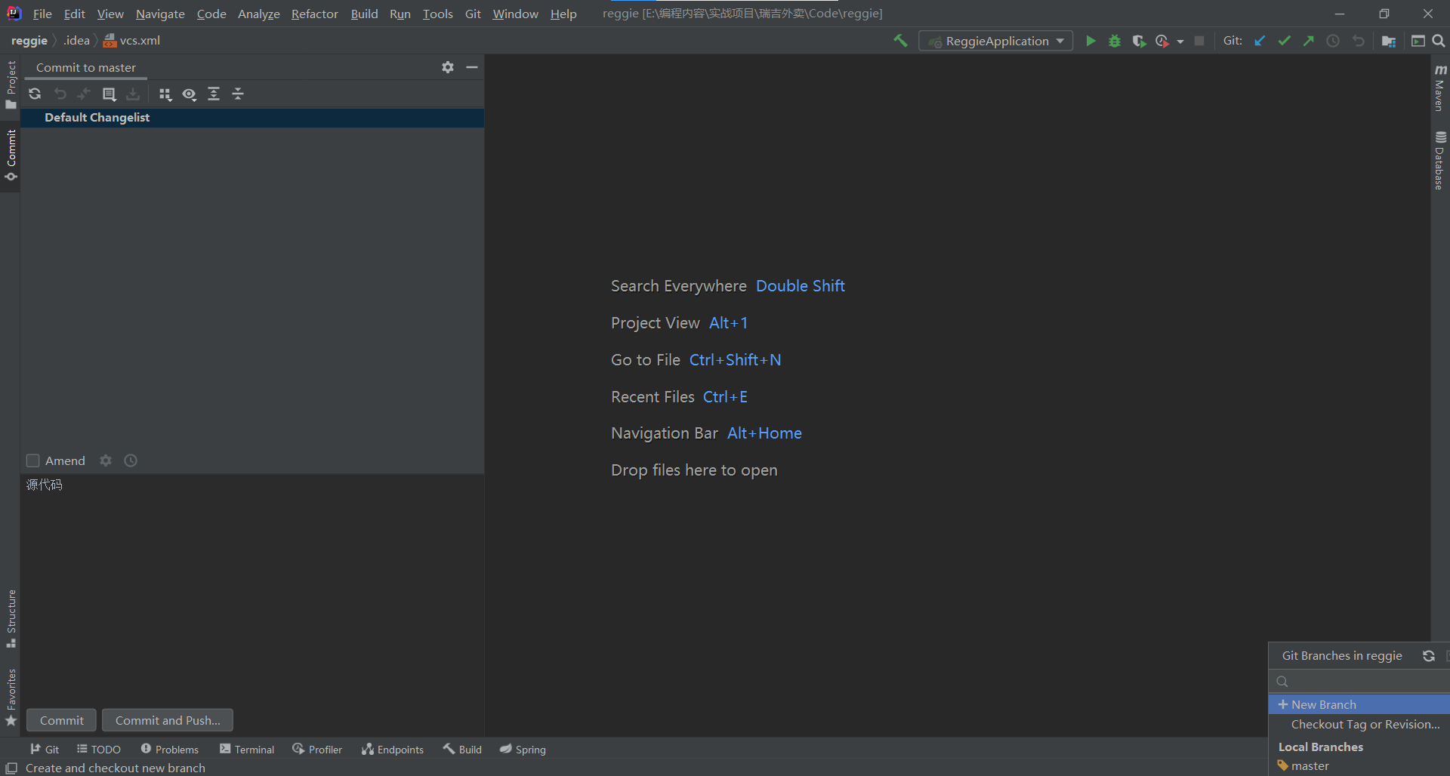Open the Git tool window at bottom

click(x=44, y=749)
